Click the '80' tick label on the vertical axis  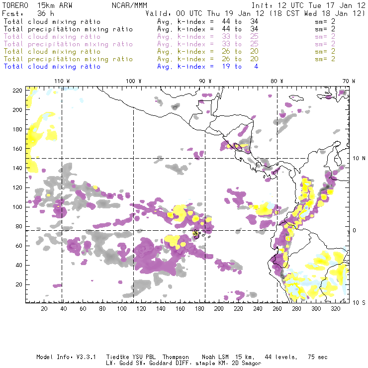[19, 226]
